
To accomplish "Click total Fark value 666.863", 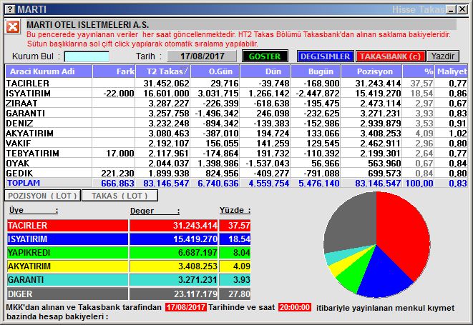I will 117,183.
